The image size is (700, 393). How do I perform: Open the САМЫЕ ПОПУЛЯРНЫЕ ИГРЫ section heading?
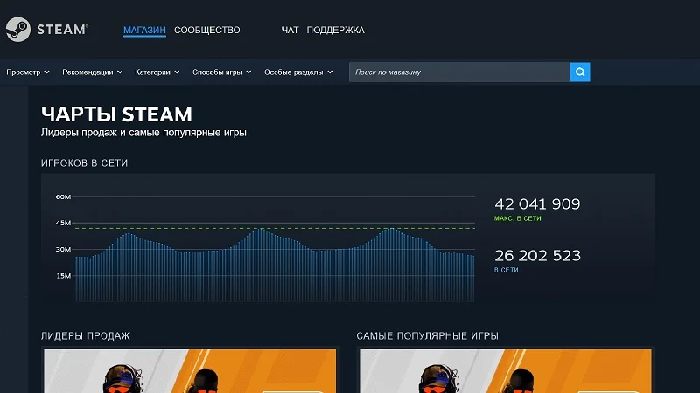[427, 336]
